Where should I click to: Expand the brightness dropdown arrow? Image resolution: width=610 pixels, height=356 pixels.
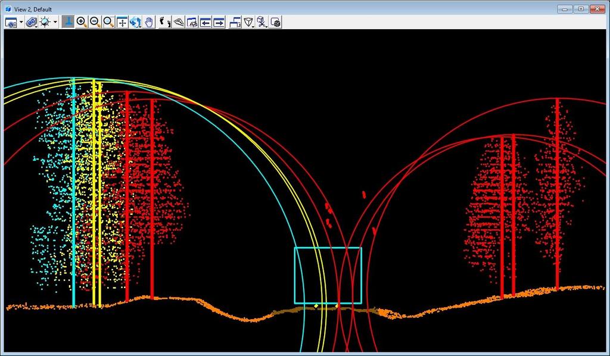(x=55, y=22)
